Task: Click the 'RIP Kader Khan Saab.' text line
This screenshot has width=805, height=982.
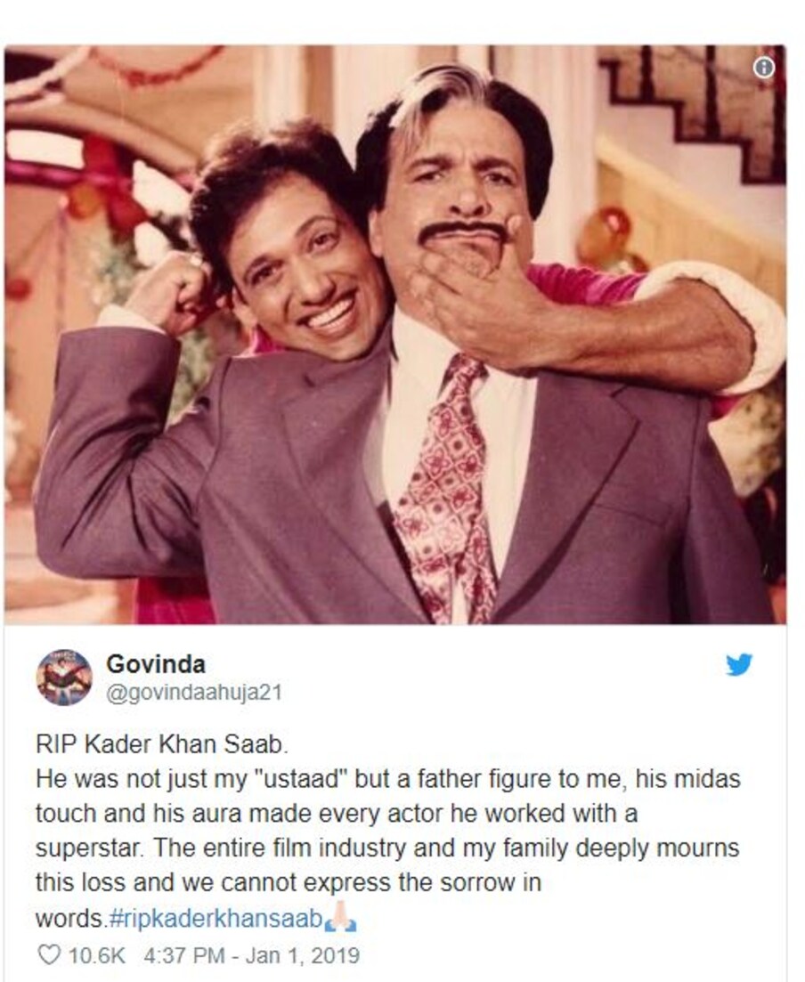Action: tap(162, 744)
